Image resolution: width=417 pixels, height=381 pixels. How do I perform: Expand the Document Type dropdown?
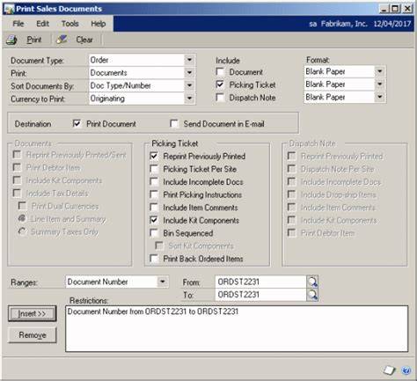pyautogui.click(x=189, y=60)
